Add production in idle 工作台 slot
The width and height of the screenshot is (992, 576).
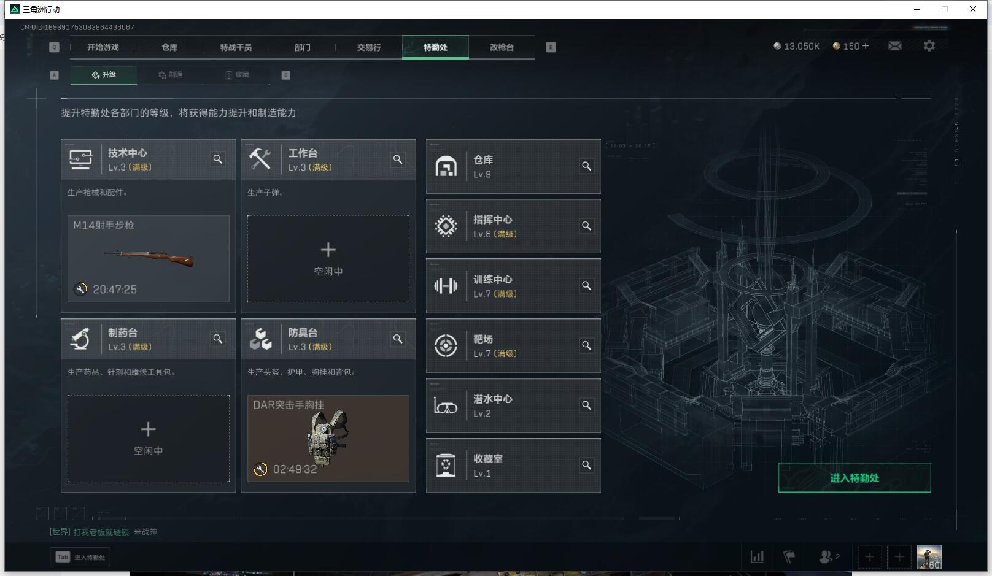coord(328,259)
